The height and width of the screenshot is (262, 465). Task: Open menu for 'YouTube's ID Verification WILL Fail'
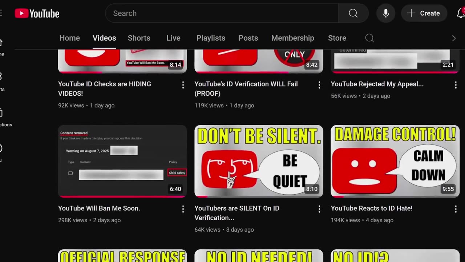pyautogui.click(x=319, y=85)
